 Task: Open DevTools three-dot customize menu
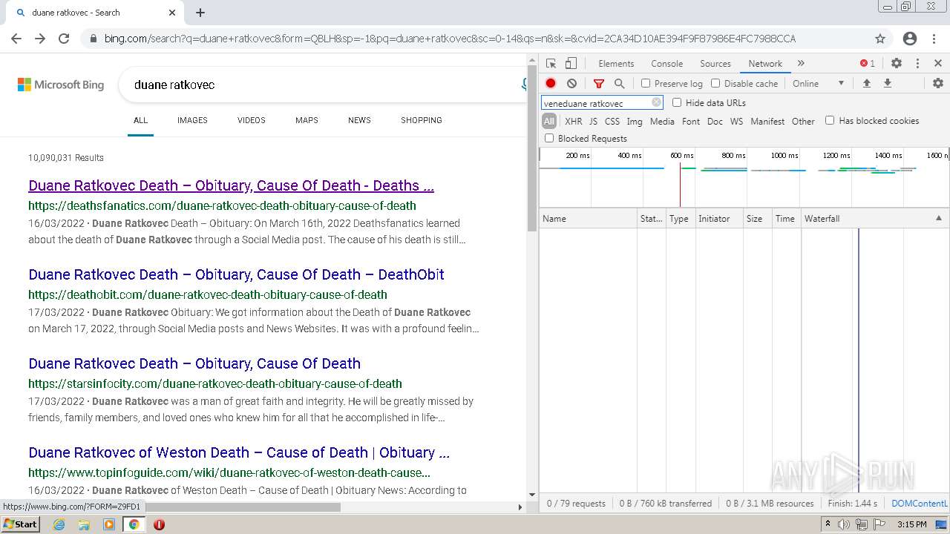pos(917,64)
